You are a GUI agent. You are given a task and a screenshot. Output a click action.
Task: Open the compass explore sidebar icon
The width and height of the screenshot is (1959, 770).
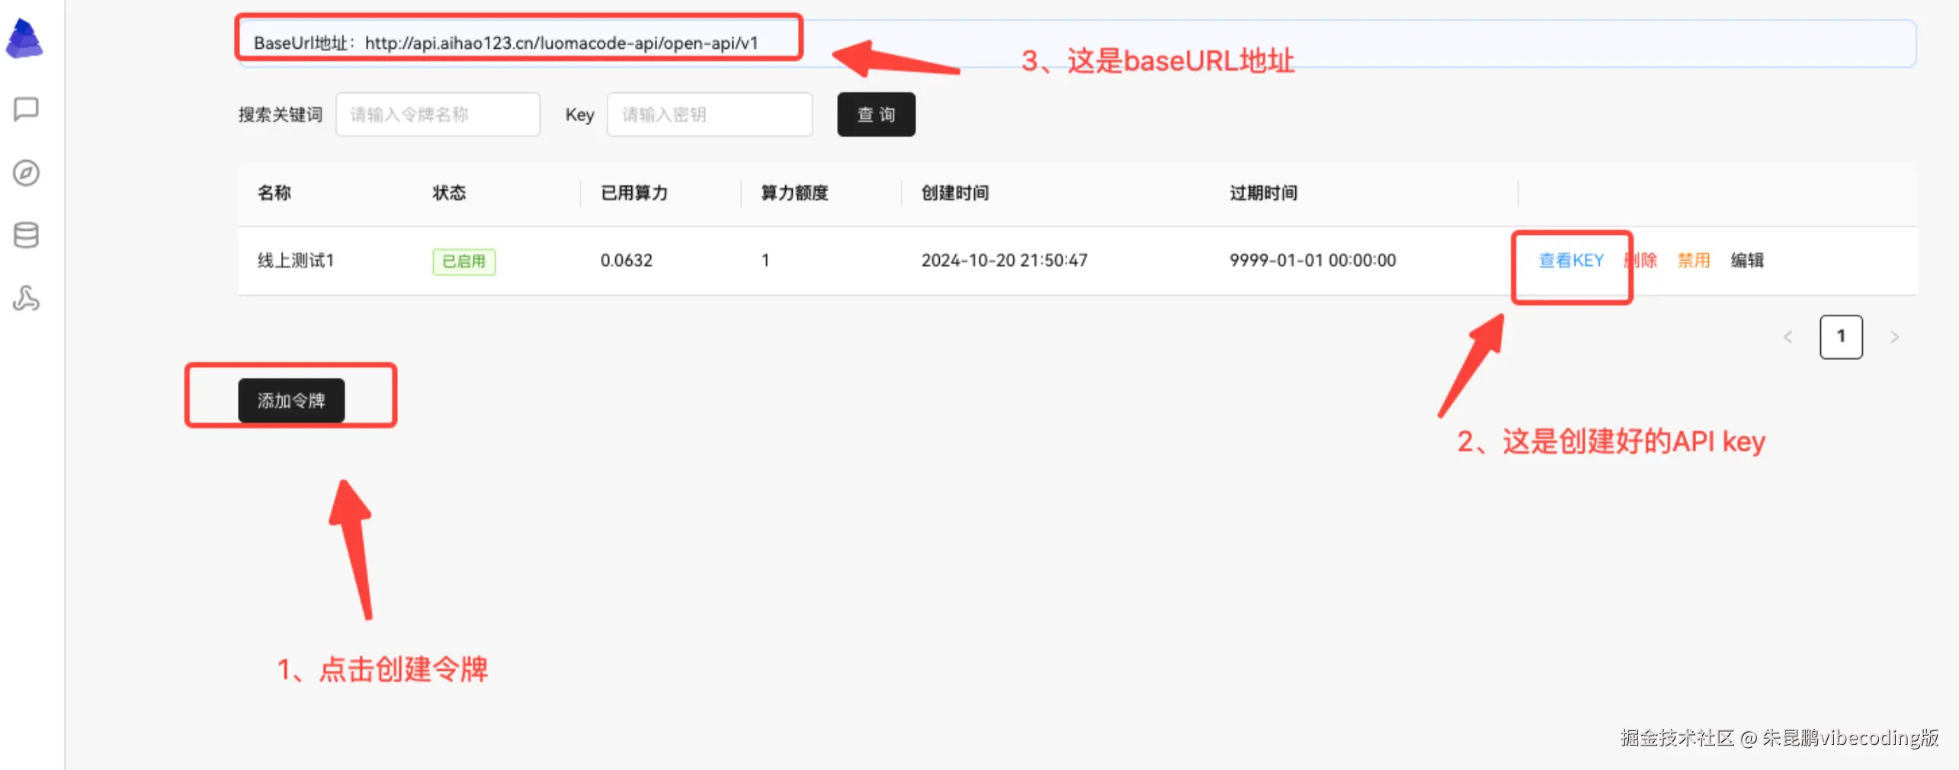tap(26, 173)
